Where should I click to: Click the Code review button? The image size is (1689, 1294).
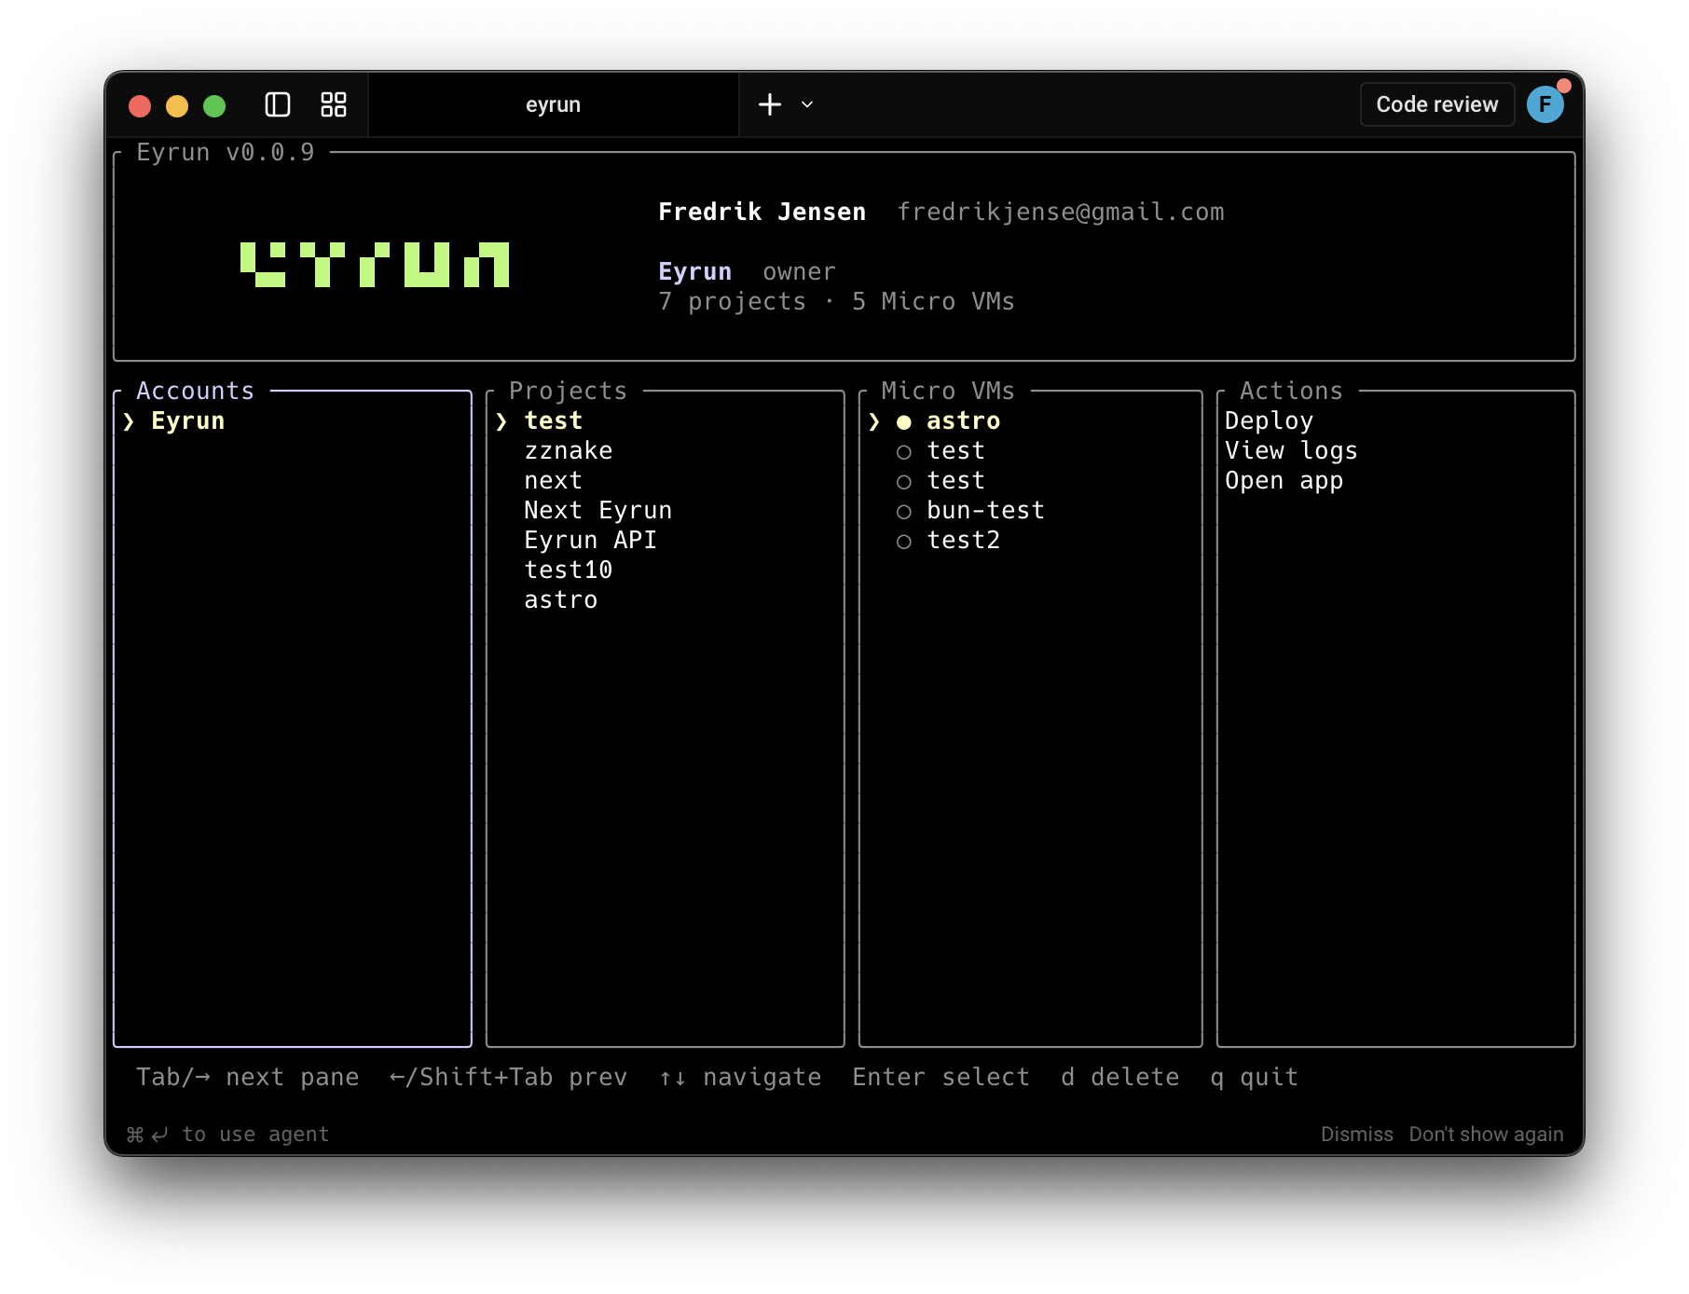point(1435,103)
